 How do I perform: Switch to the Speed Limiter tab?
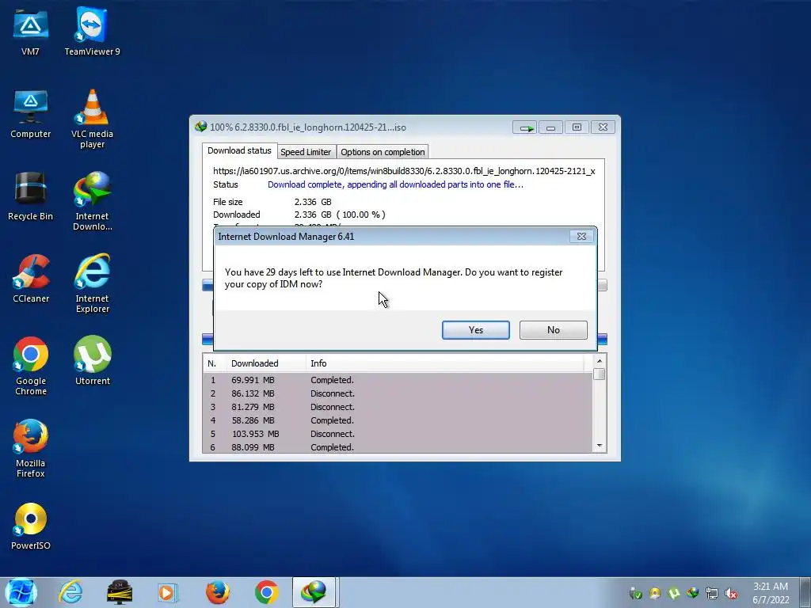pos(306,152)
